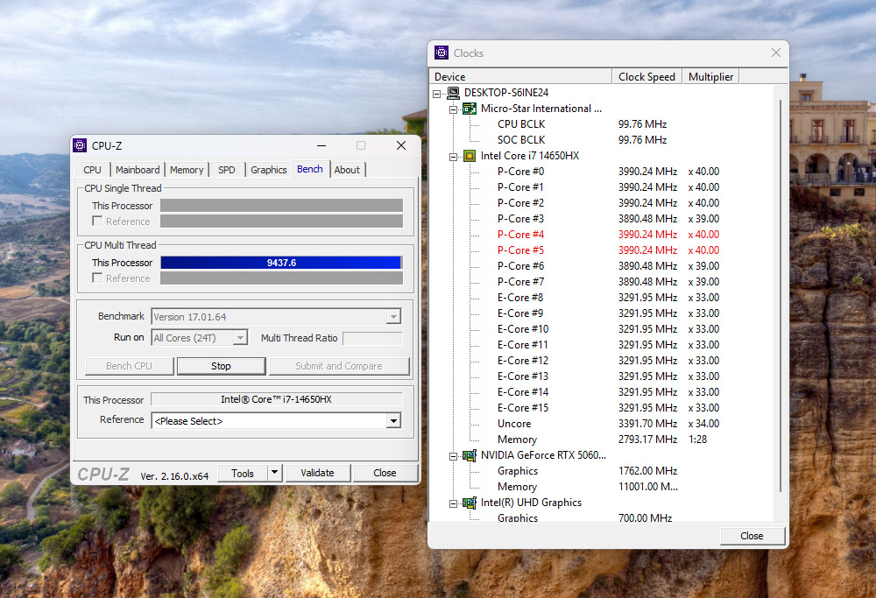Enable Reference checkbox under CPU Multi Thread

click(97, 278)
